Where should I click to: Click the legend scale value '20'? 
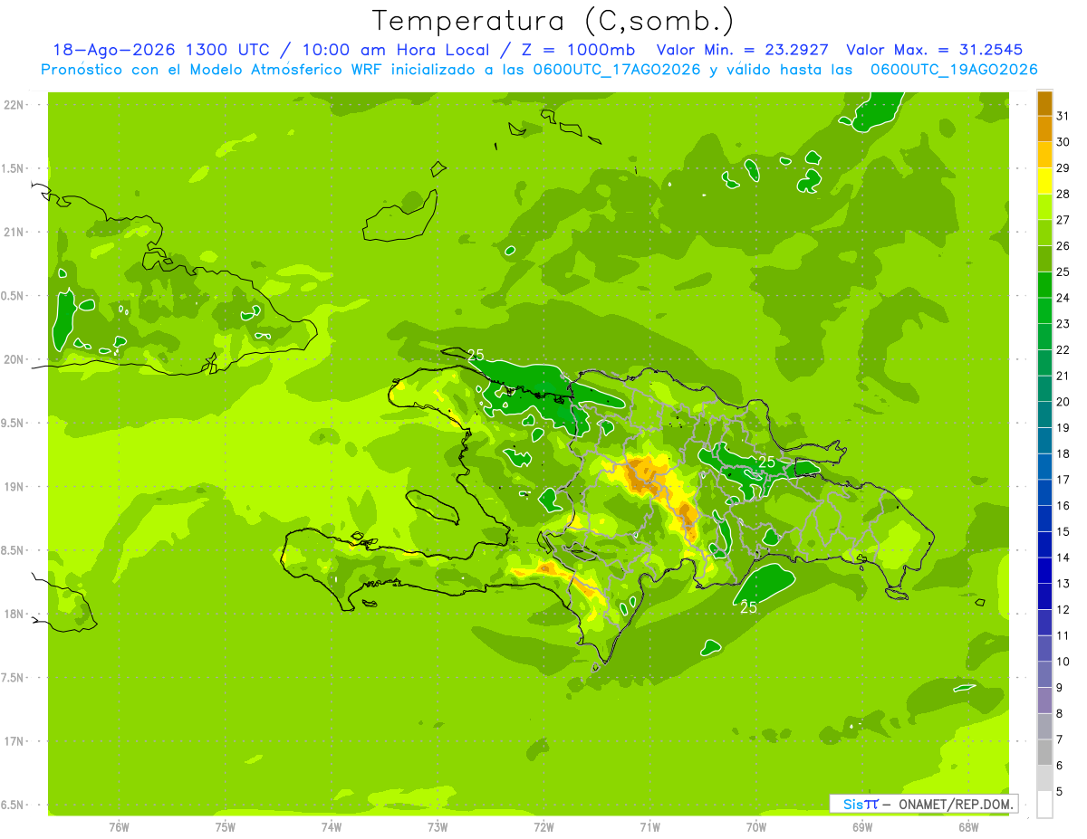1063,402
